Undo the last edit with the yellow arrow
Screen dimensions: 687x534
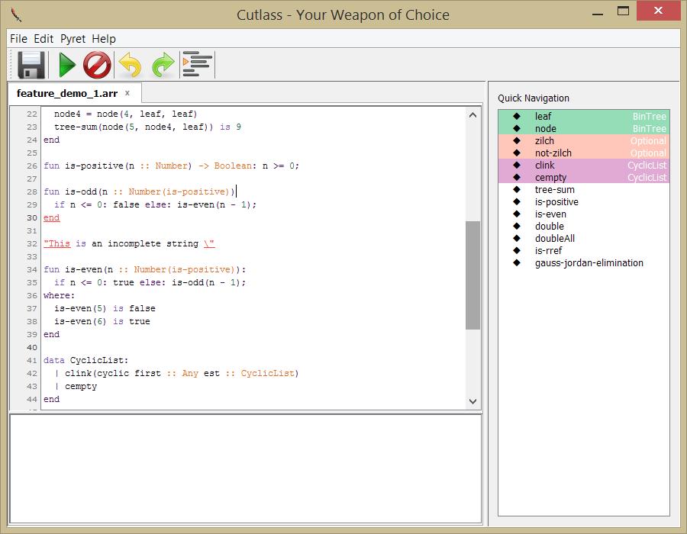130,65
